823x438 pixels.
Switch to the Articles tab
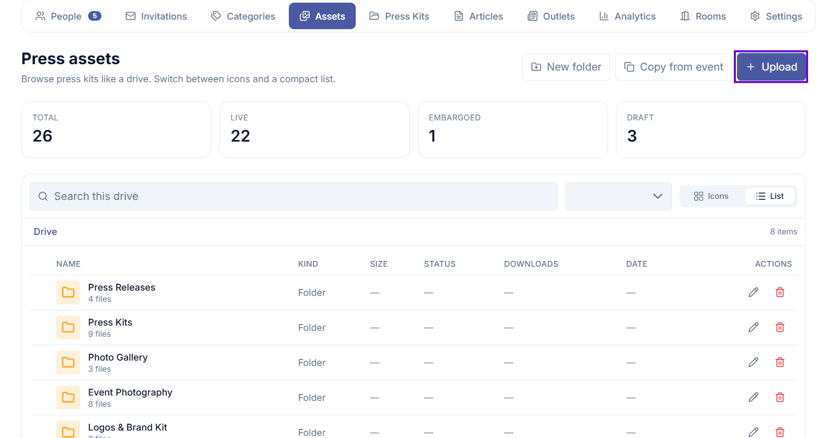478,16
